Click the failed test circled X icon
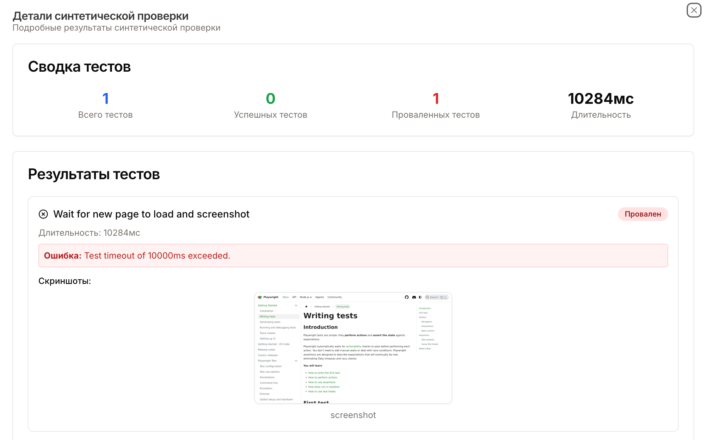The image size is (704, 448). point(44,214)
